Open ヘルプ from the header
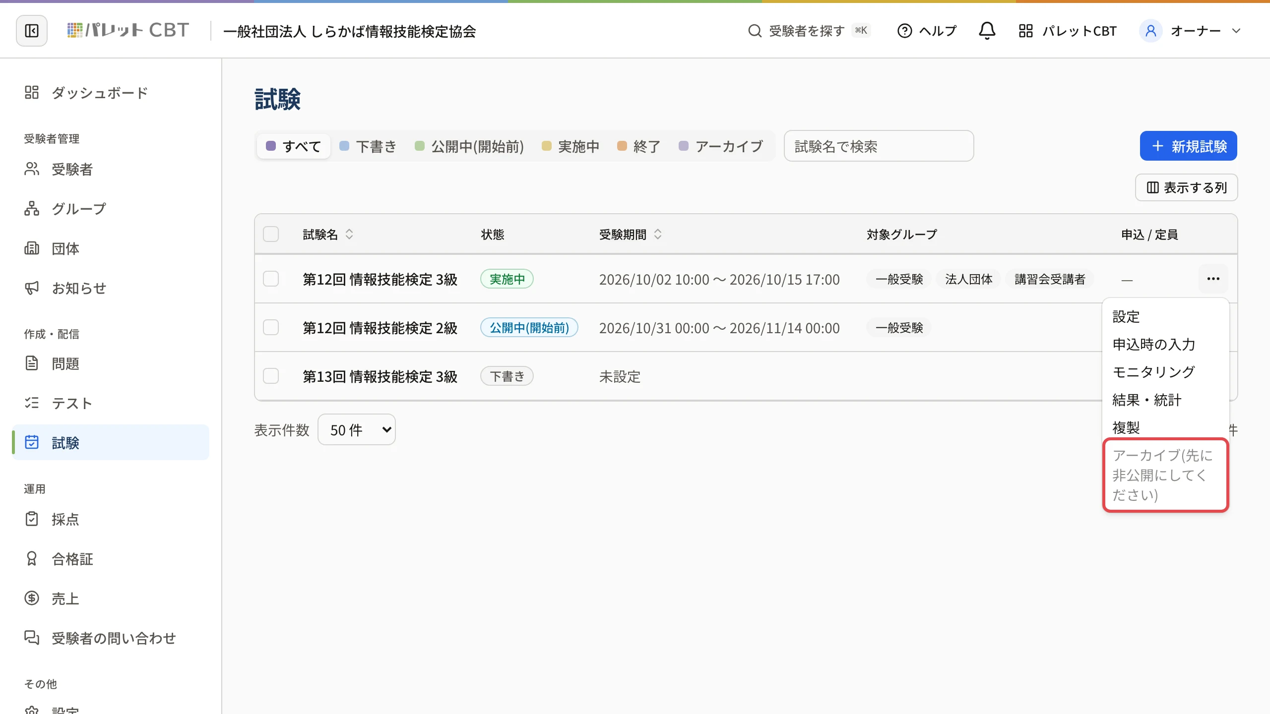Screen dimensions: 1270x714 tap(927, 31)
